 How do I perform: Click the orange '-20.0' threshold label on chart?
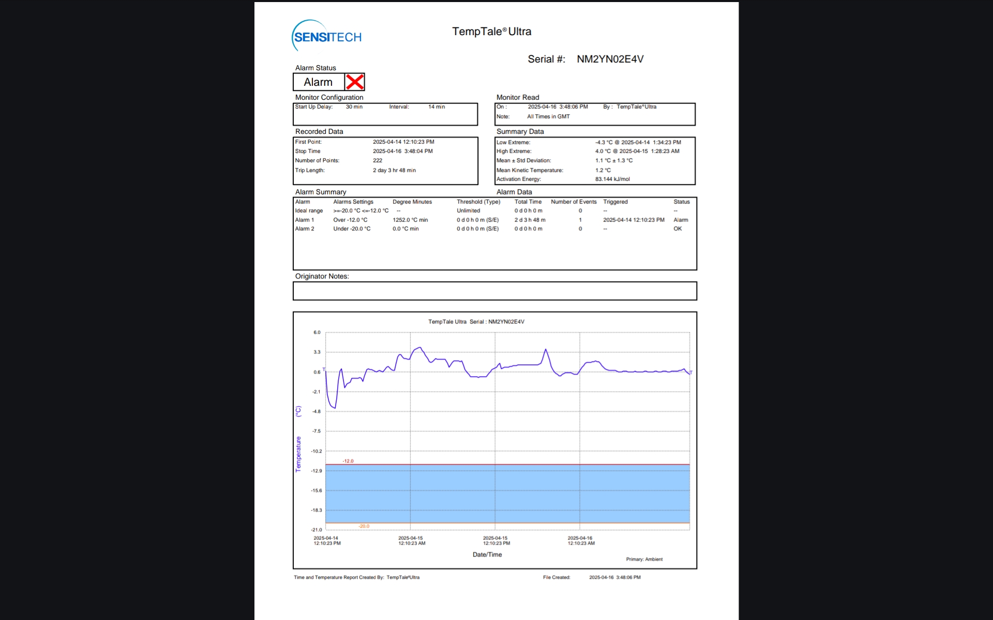[364, 526]
